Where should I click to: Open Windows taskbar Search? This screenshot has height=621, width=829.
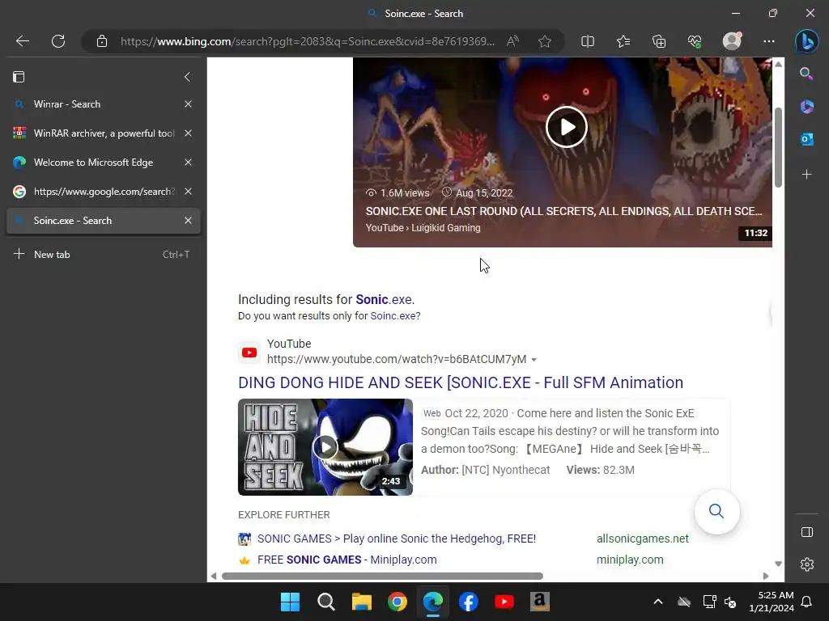(325, 602)
